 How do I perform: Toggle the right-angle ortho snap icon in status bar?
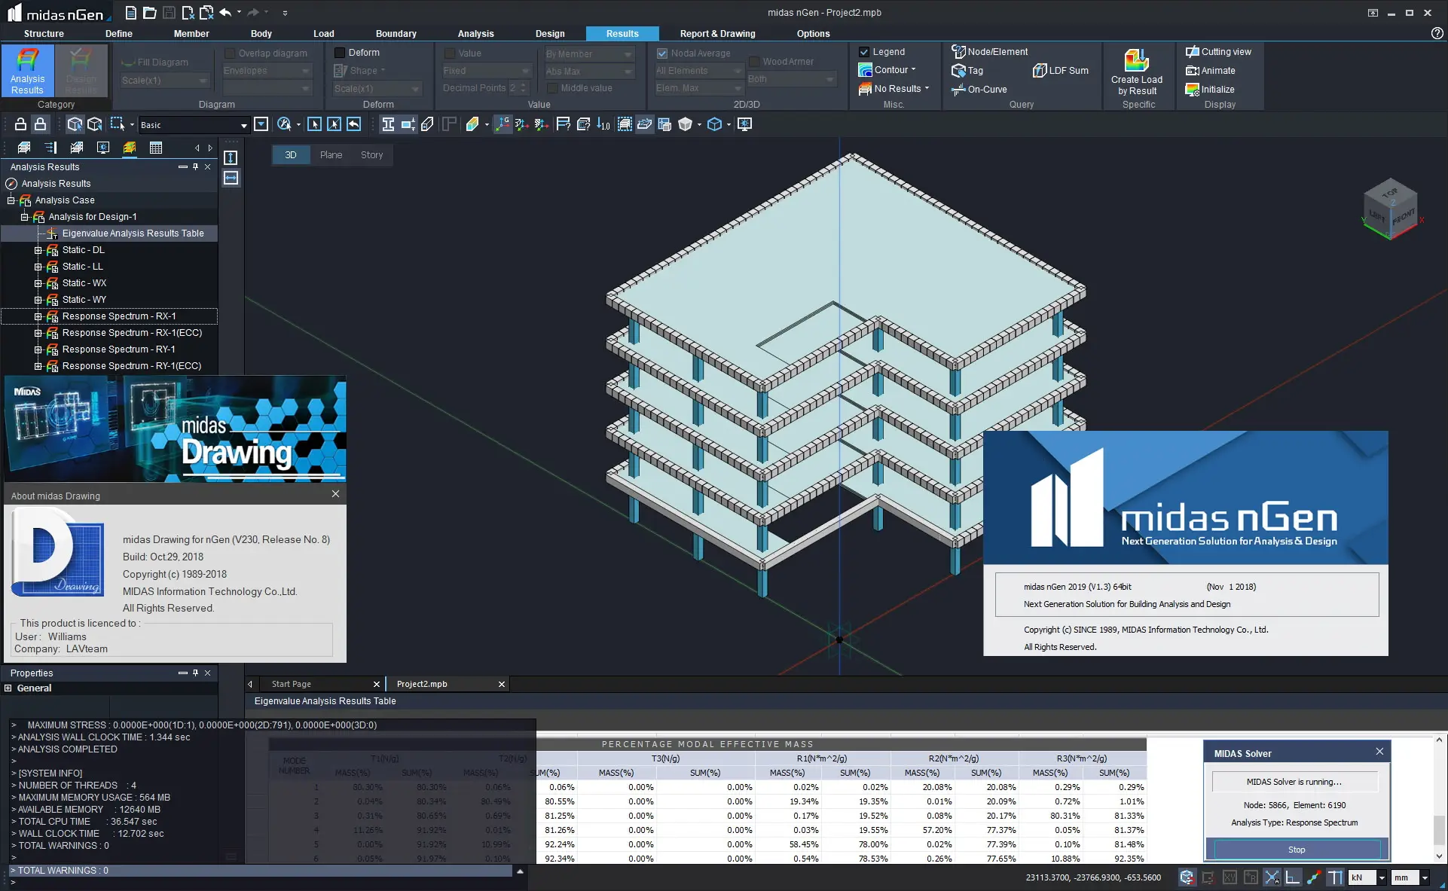click(1293, 877)
